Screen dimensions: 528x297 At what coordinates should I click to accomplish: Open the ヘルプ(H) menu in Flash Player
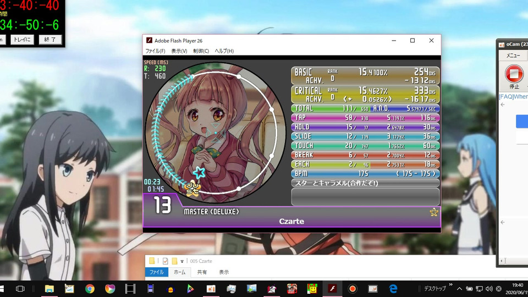click(x=224, y=51)
